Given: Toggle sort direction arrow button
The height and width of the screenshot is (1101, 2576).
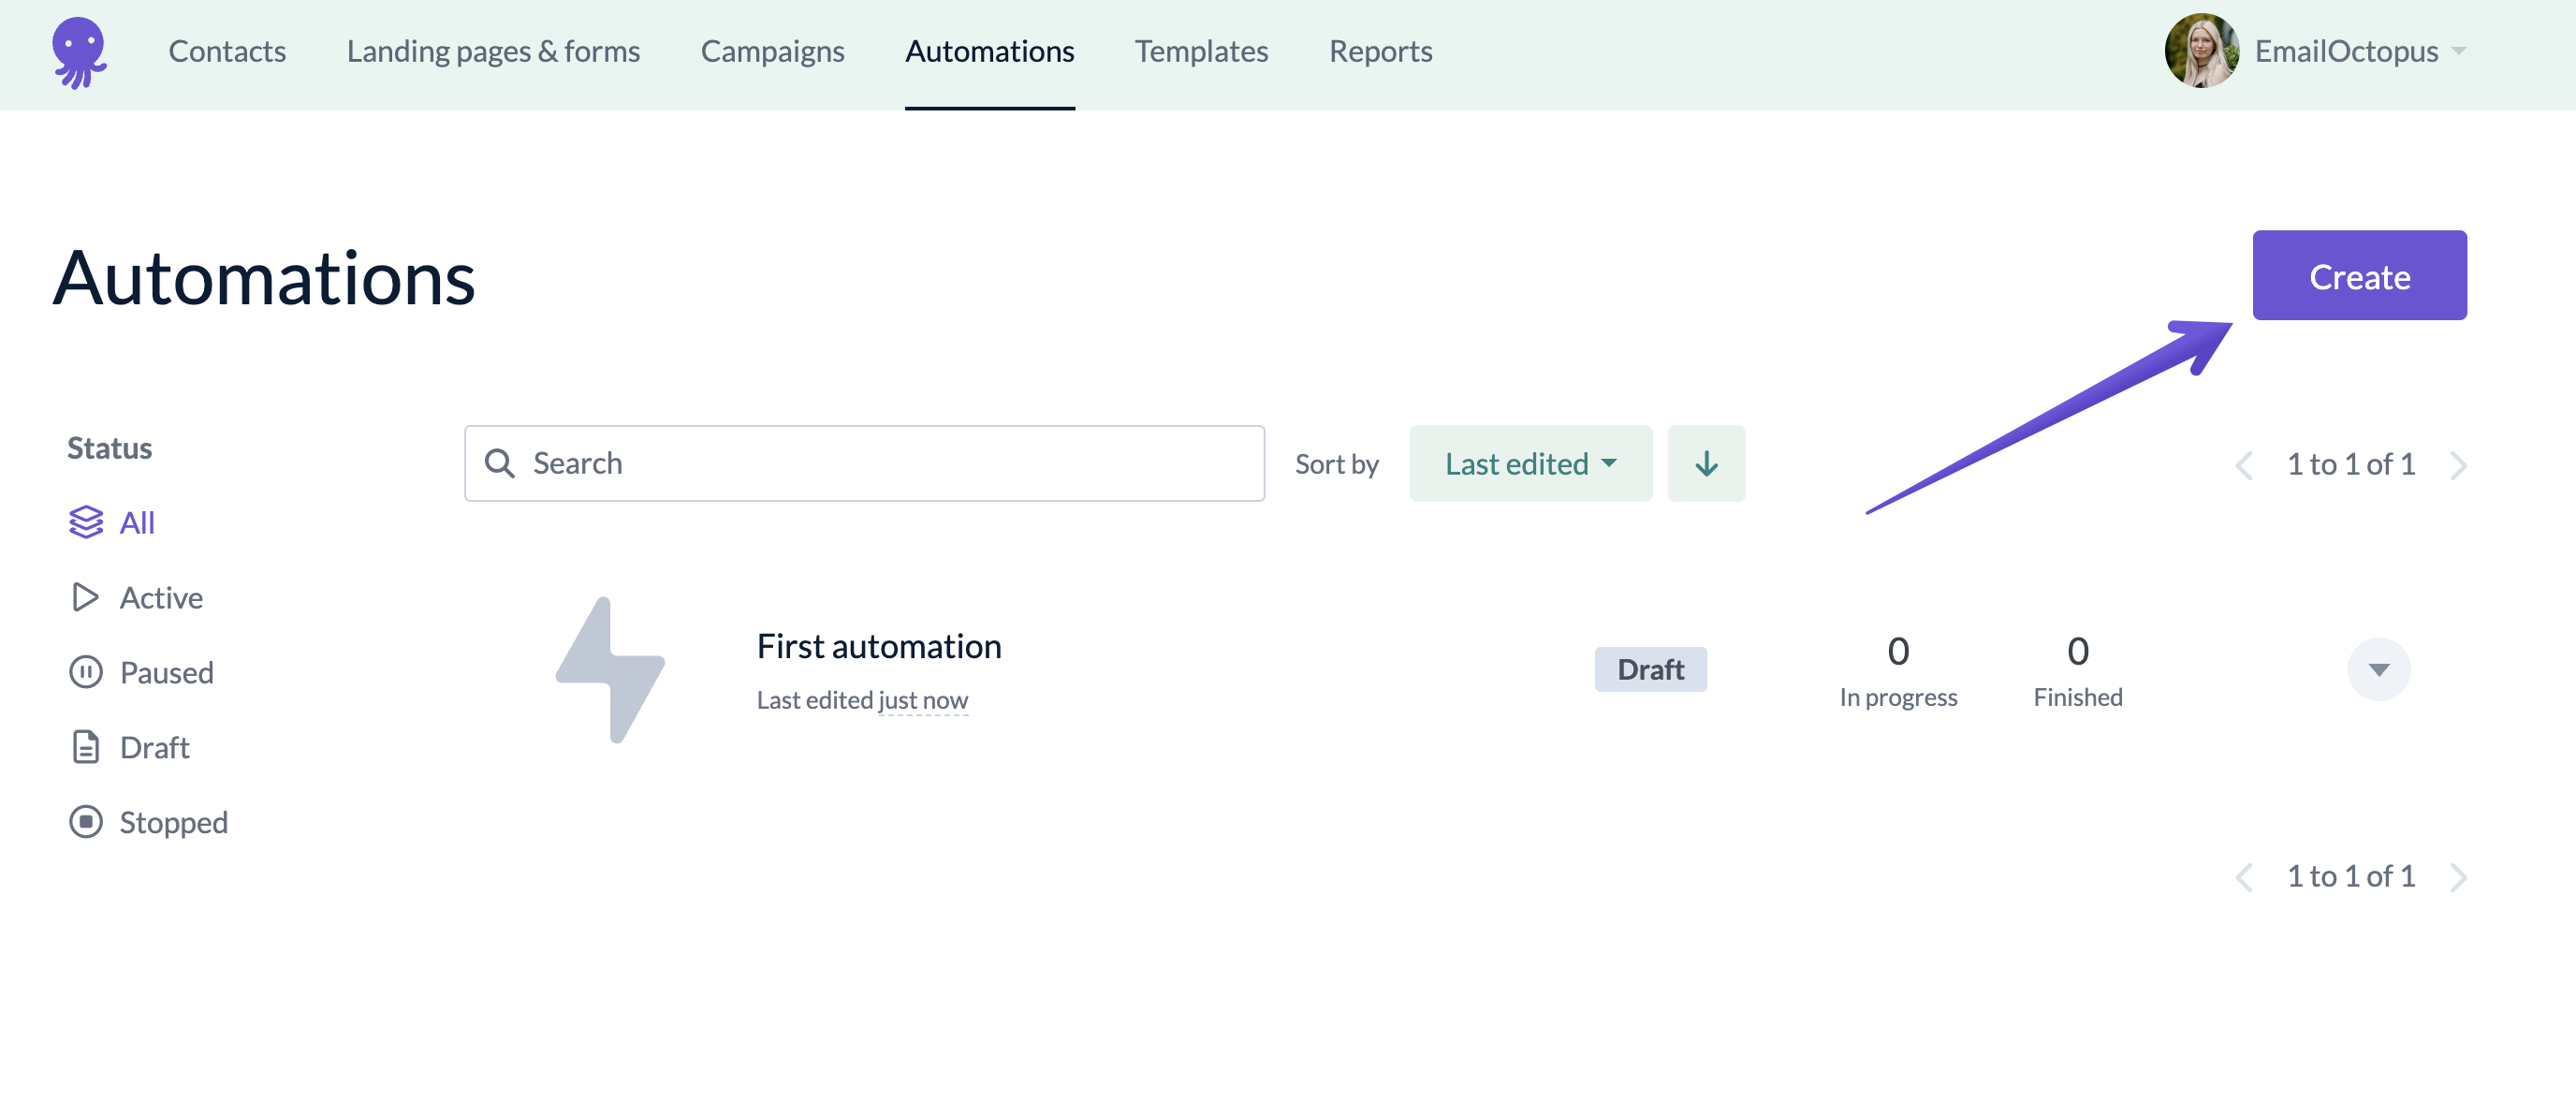Looking at the screenshot, I should pos(1706,463).
